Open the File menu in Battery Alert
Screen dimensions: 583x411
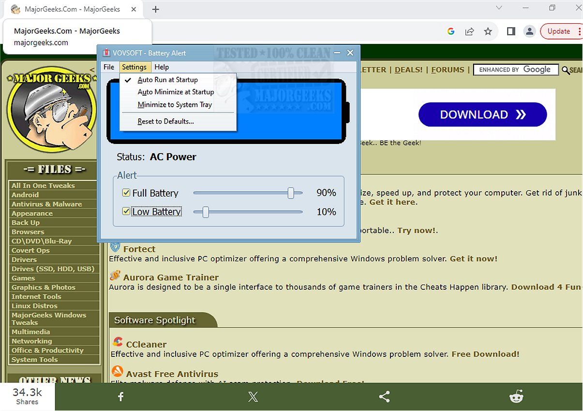point(109,67)
